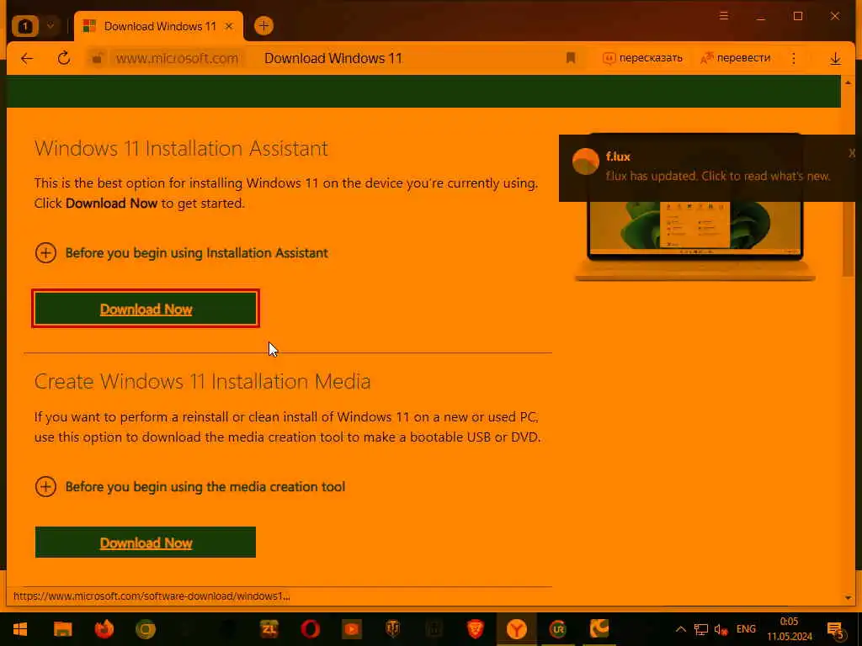The height and width of the screenshot is (646, 862).
Task: Open the tab counter showing 1
Action: click(x=24, y=26)
